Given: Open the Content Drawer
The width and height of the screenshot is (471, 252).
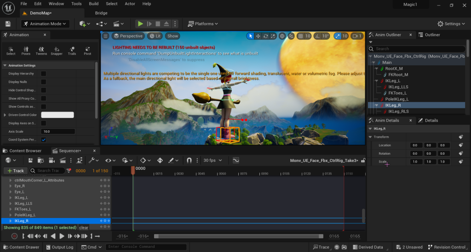Looking at the screenshot, I should (21, 247).
